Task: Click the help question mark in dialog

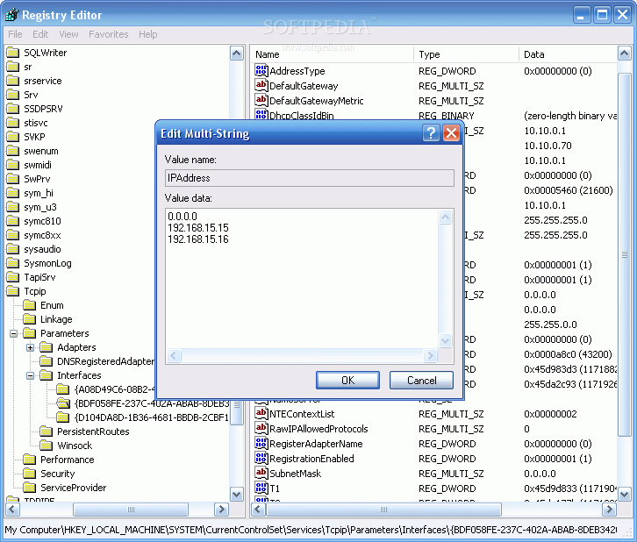Action: tap(431, 133)
